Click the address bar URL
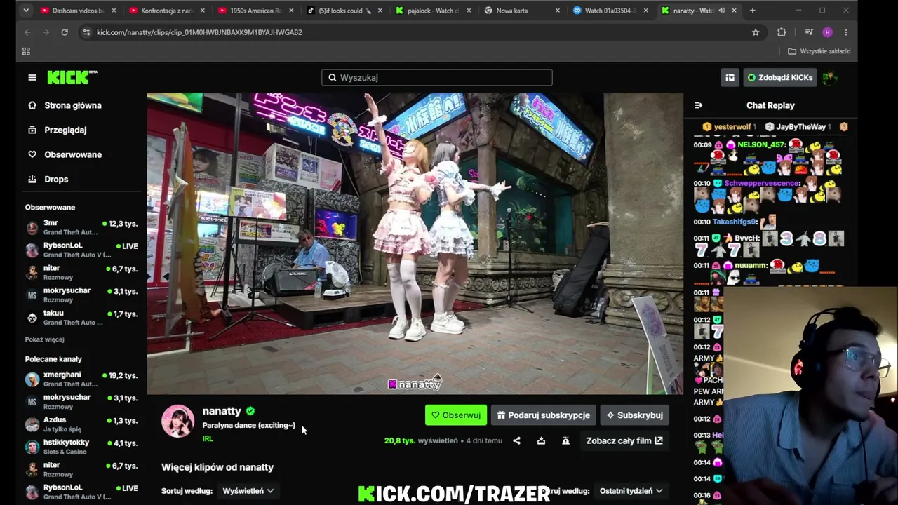The width and height of the screenshot is (898, 505). coord(199,32)
